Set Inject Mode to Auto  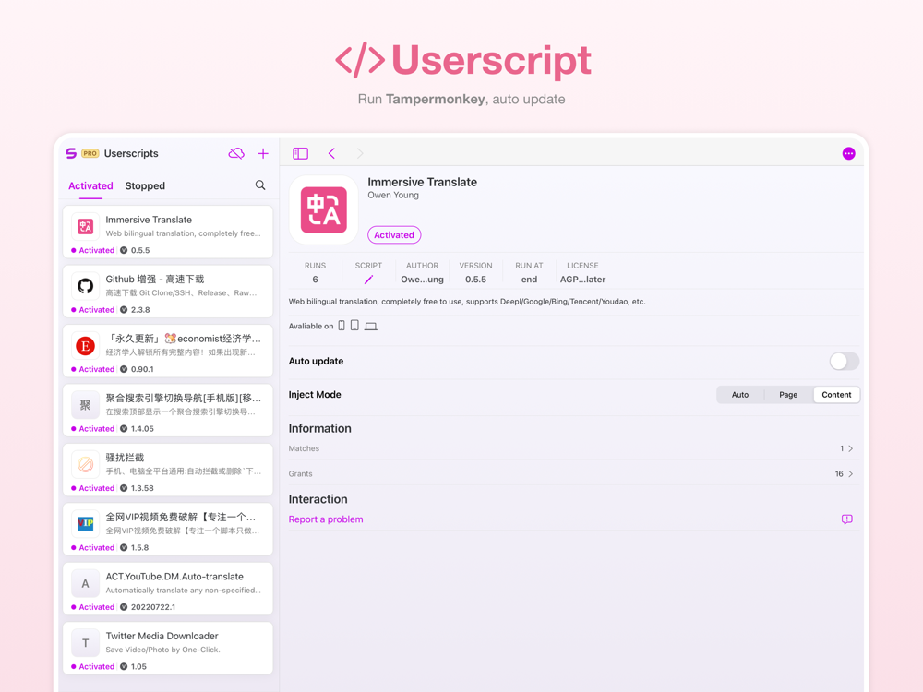(740, 395)
